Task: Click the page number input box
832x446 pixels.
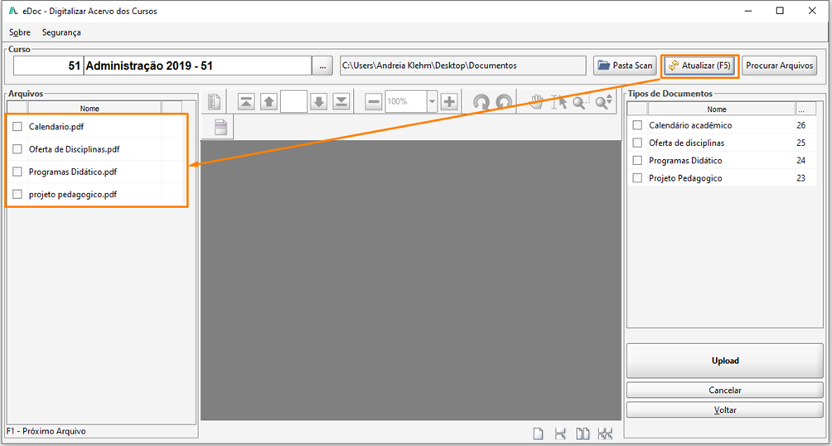Action: 294,101
